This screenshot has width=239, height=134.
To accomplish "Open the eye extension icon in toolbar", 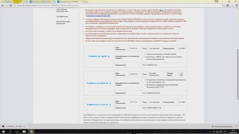I will (x=227, y=6).
